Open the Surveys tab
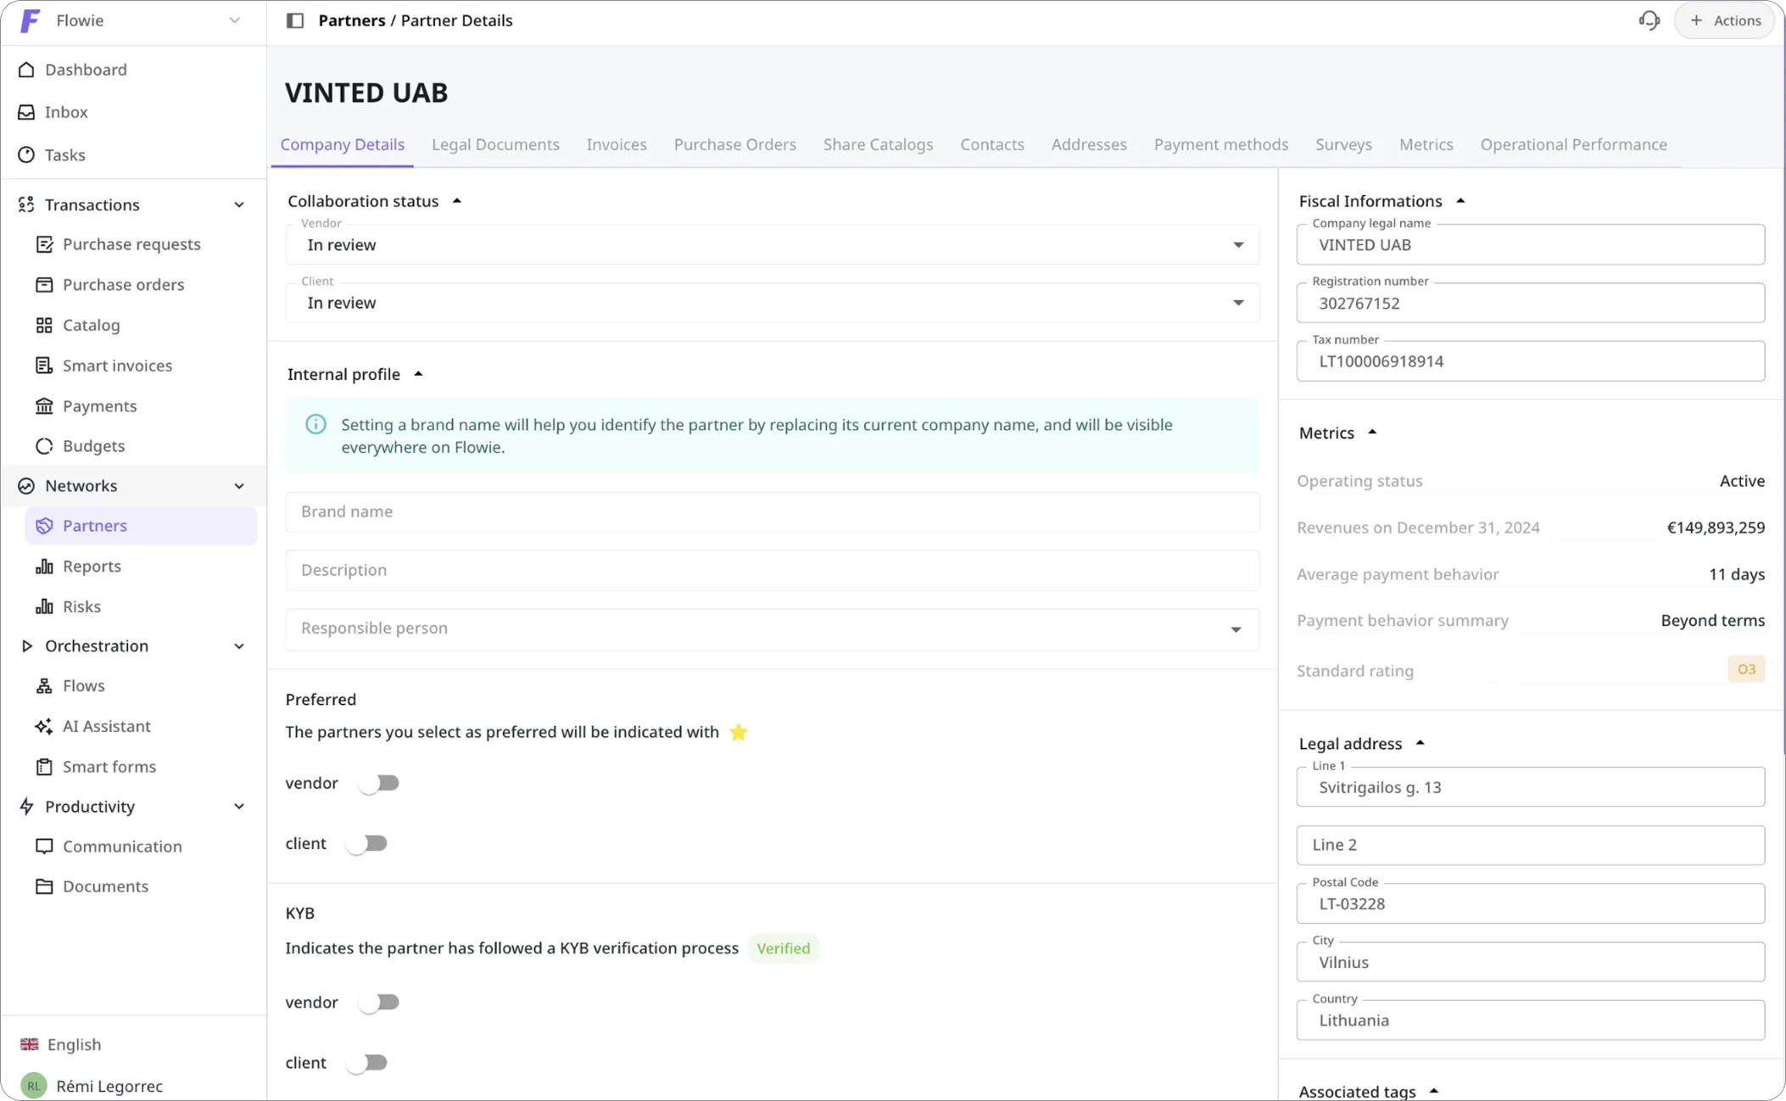This screenshot has height=1101, width=1786. pos(1343,144)
